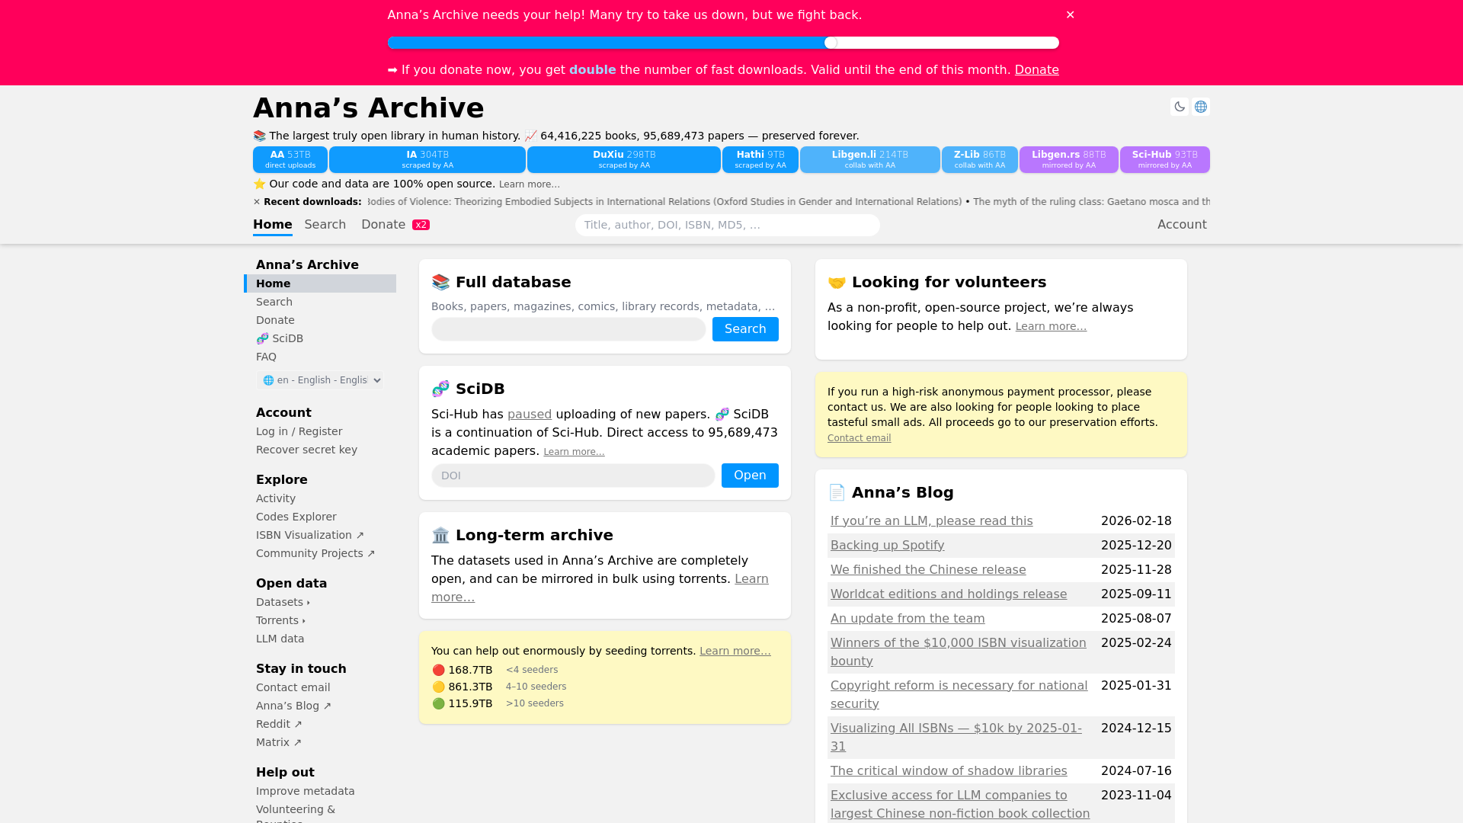Open 'An update from the team' post
Screen dimensions: 1463x823
pos(908,619)
